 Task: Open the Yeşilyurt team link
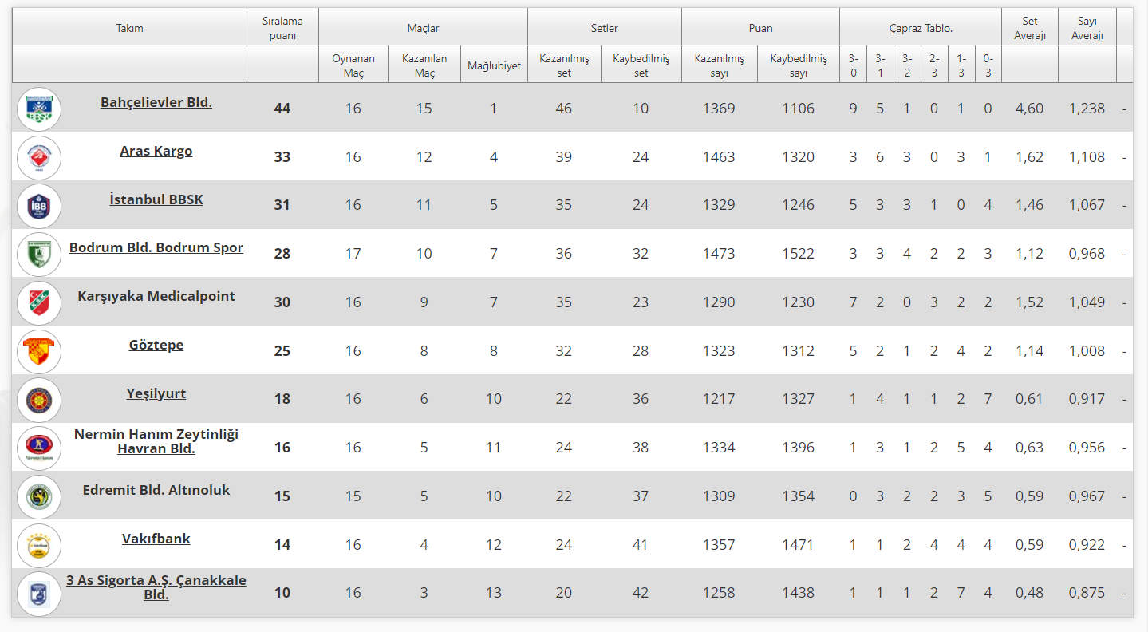tap(156, 393)
